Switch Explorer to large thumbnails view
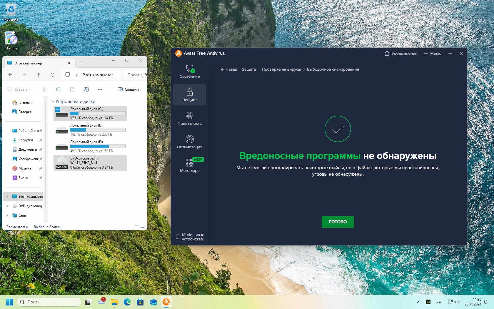The width and height of the screenshot is (494, 309). pos(143,227)
